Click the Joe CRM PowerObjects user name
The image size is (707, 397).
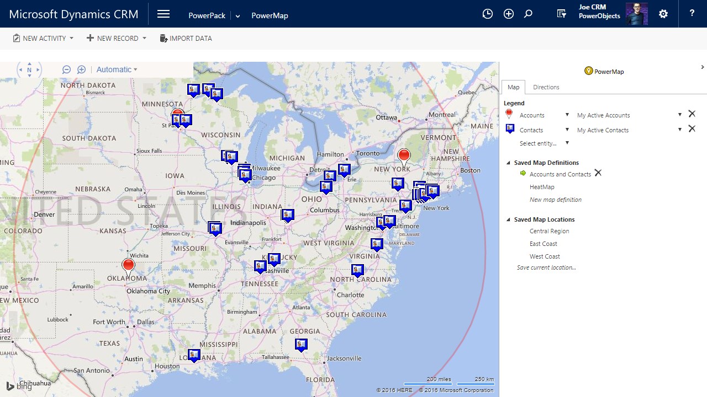click(x=599, y=12)
